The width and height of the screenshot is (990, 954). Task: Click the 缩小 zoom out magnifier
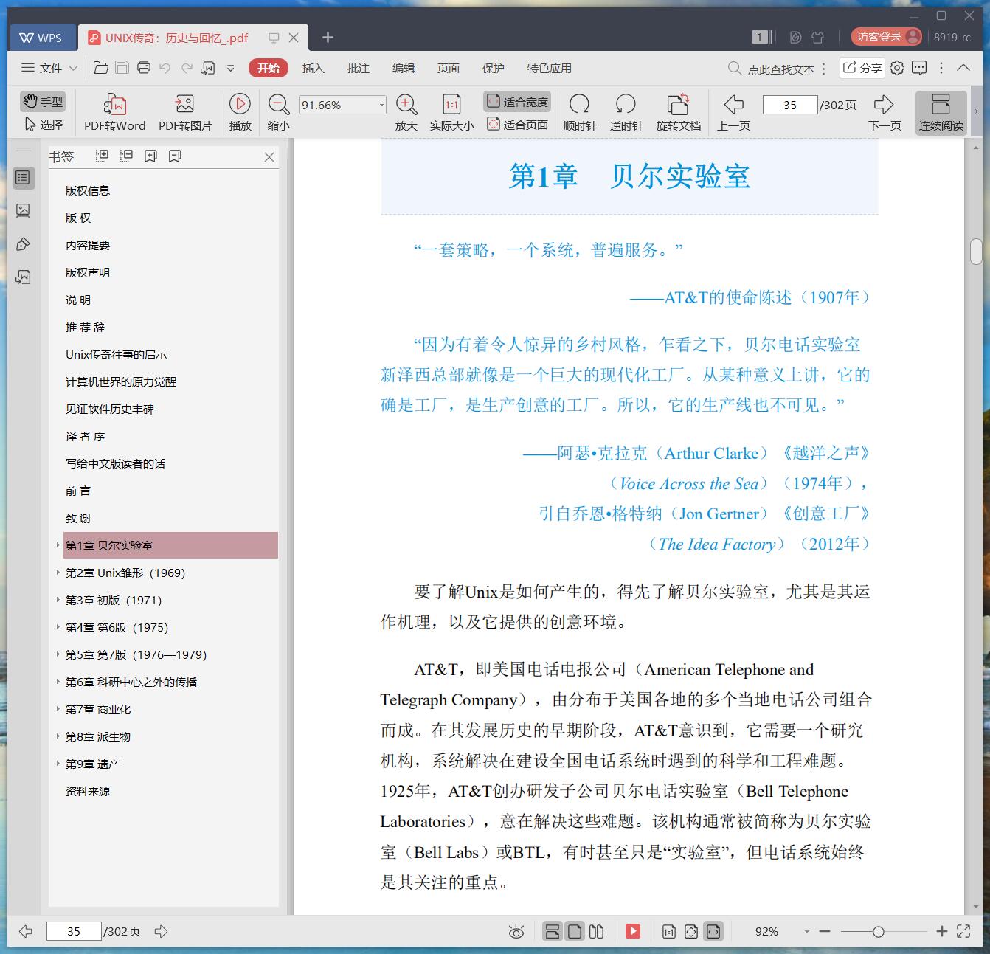278,112
